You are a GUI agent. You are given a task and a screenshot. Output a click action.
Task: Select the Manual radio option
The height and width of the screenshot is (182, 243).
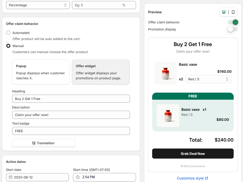(x=8, y=46)
